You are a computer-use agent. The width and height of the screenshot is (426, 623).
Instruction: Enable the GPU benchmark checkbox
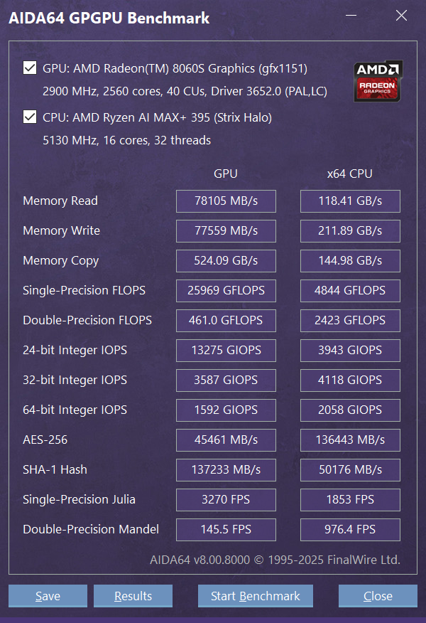(x=29, y=68)
